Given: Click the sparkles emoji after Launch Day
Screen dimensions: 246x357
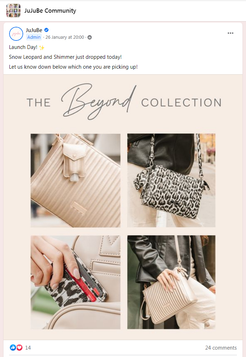Looking at the screenshot, I should pos(41,48).
